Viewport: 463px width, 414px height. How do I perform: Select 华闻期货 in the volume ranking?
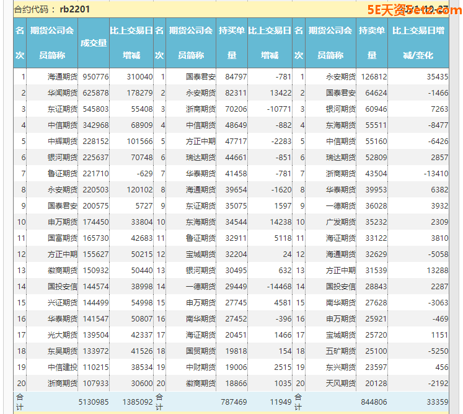pyautogui.click(x=62, y=93)
